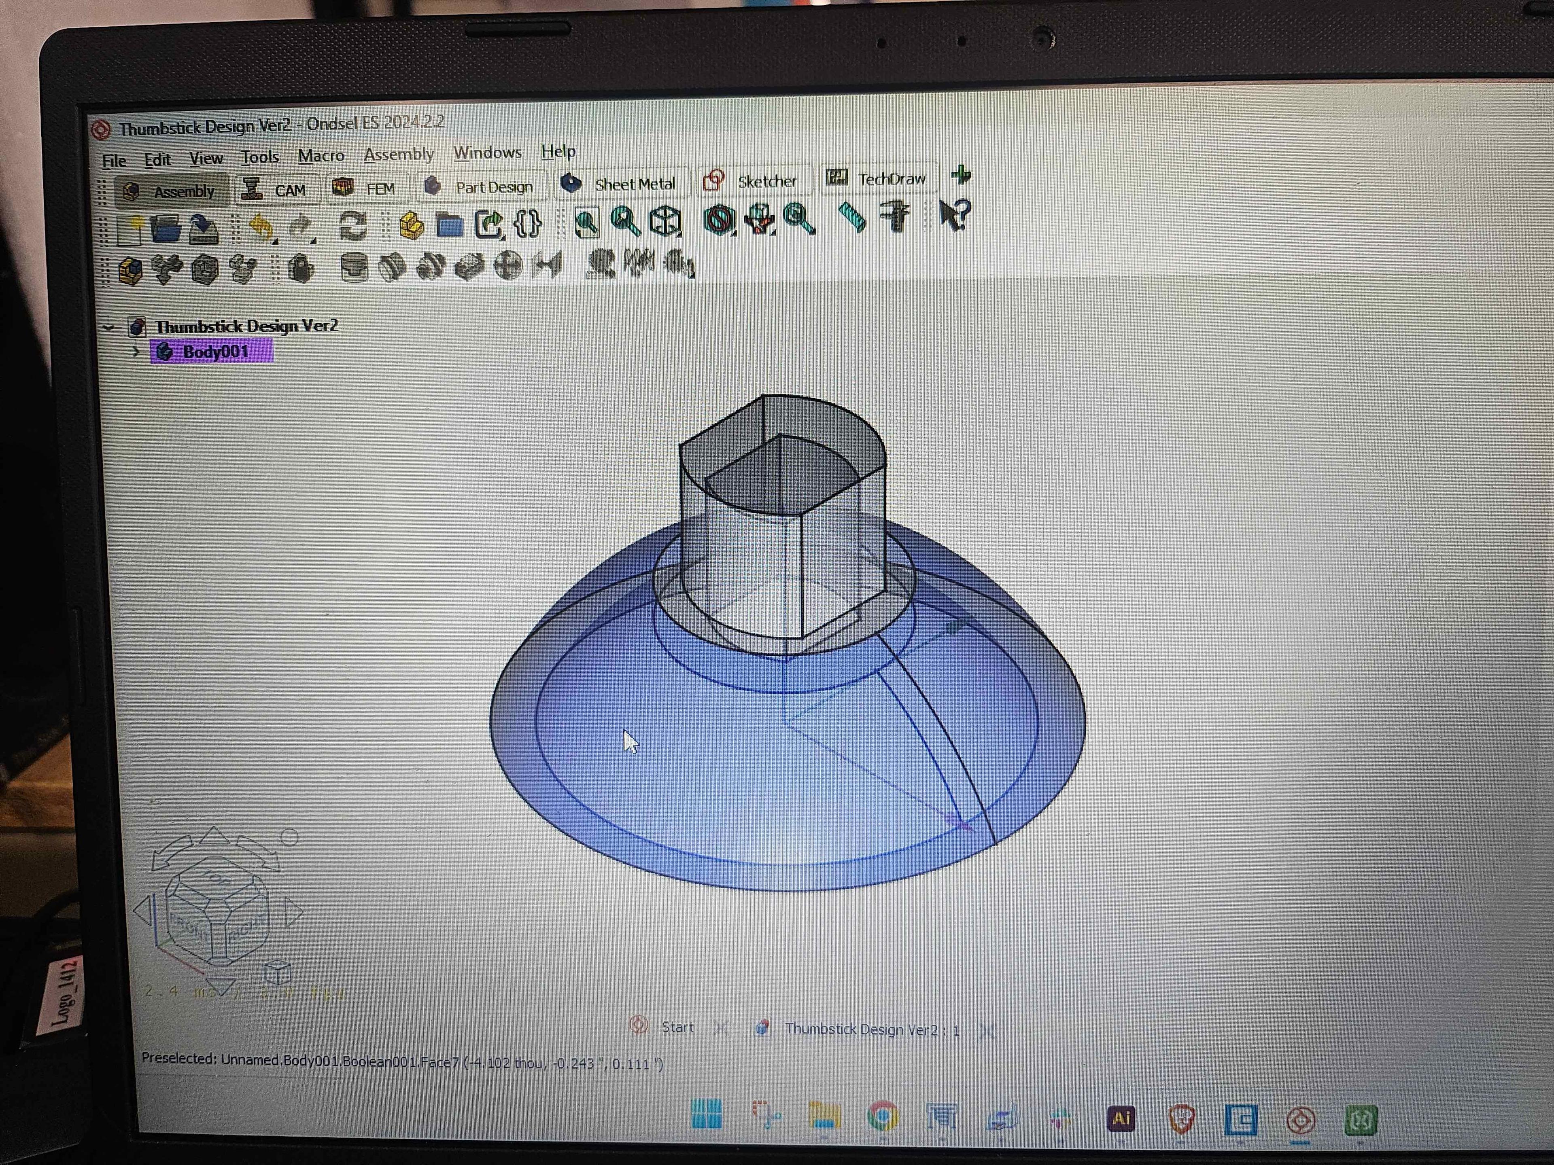This screenshot has height=1165, width=1554.
Task: Undo the last action
Action: point(261,228)
